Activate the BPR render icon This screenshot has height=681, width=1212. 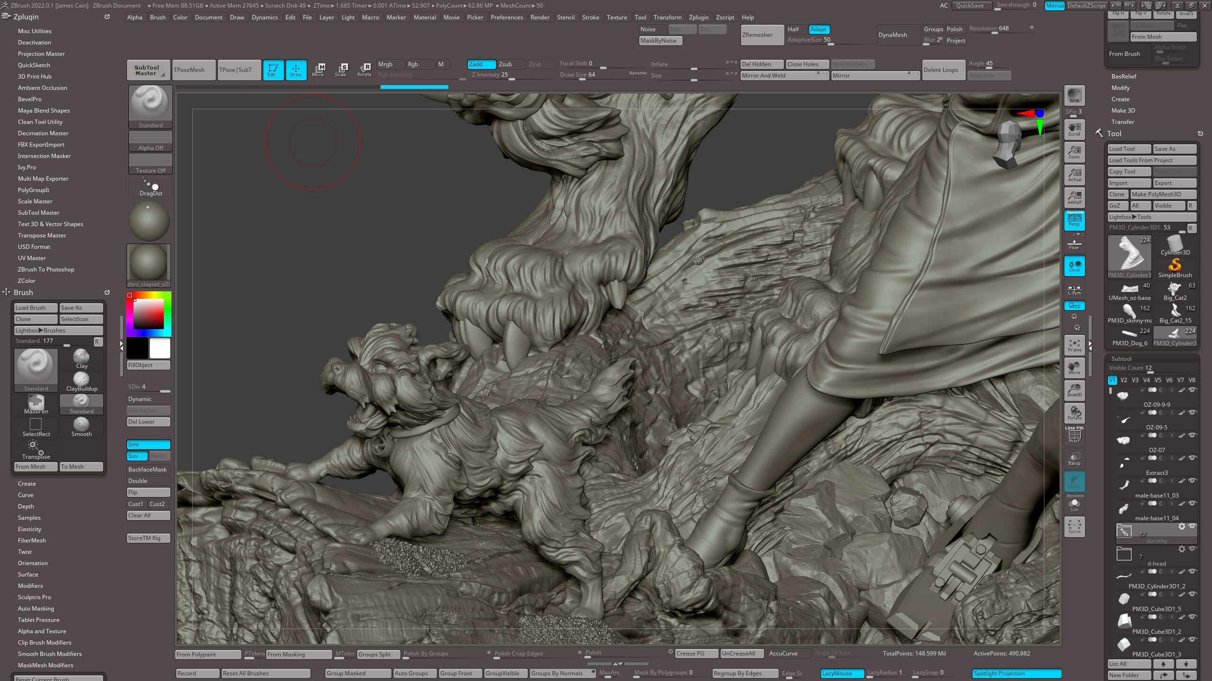coord(1074,96)
